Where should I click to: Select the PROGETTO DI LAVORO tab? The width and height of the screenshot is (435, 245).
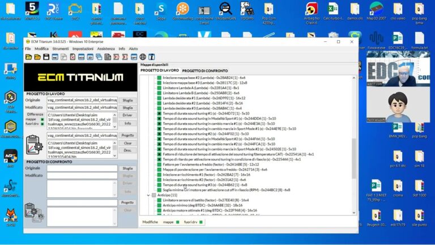(160, 70)
